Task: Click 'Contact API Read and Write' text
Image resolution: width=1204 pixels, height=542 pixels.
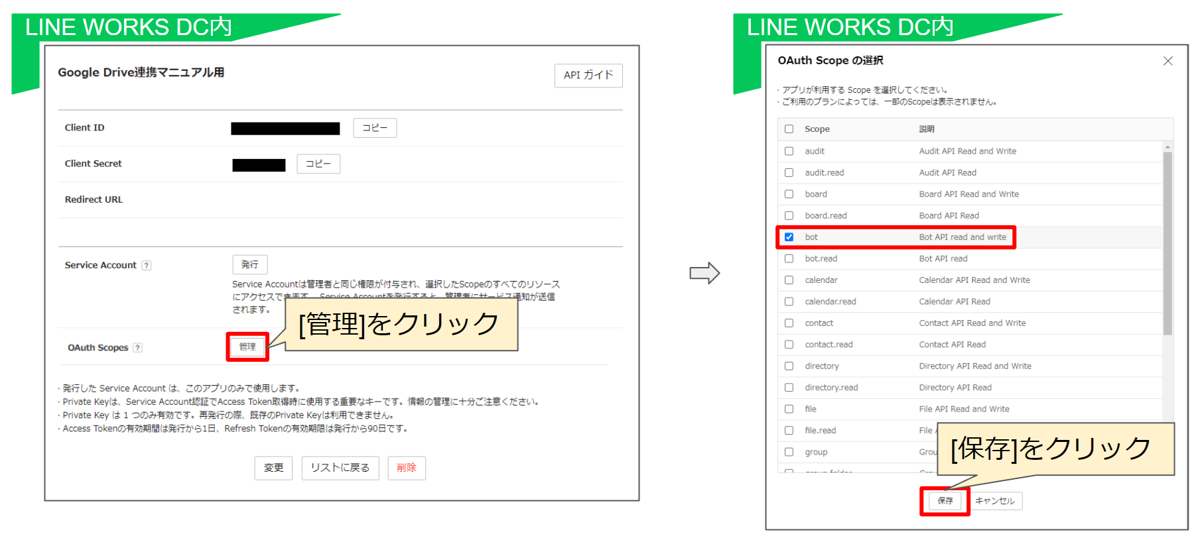Action: [x=972, y=323]
